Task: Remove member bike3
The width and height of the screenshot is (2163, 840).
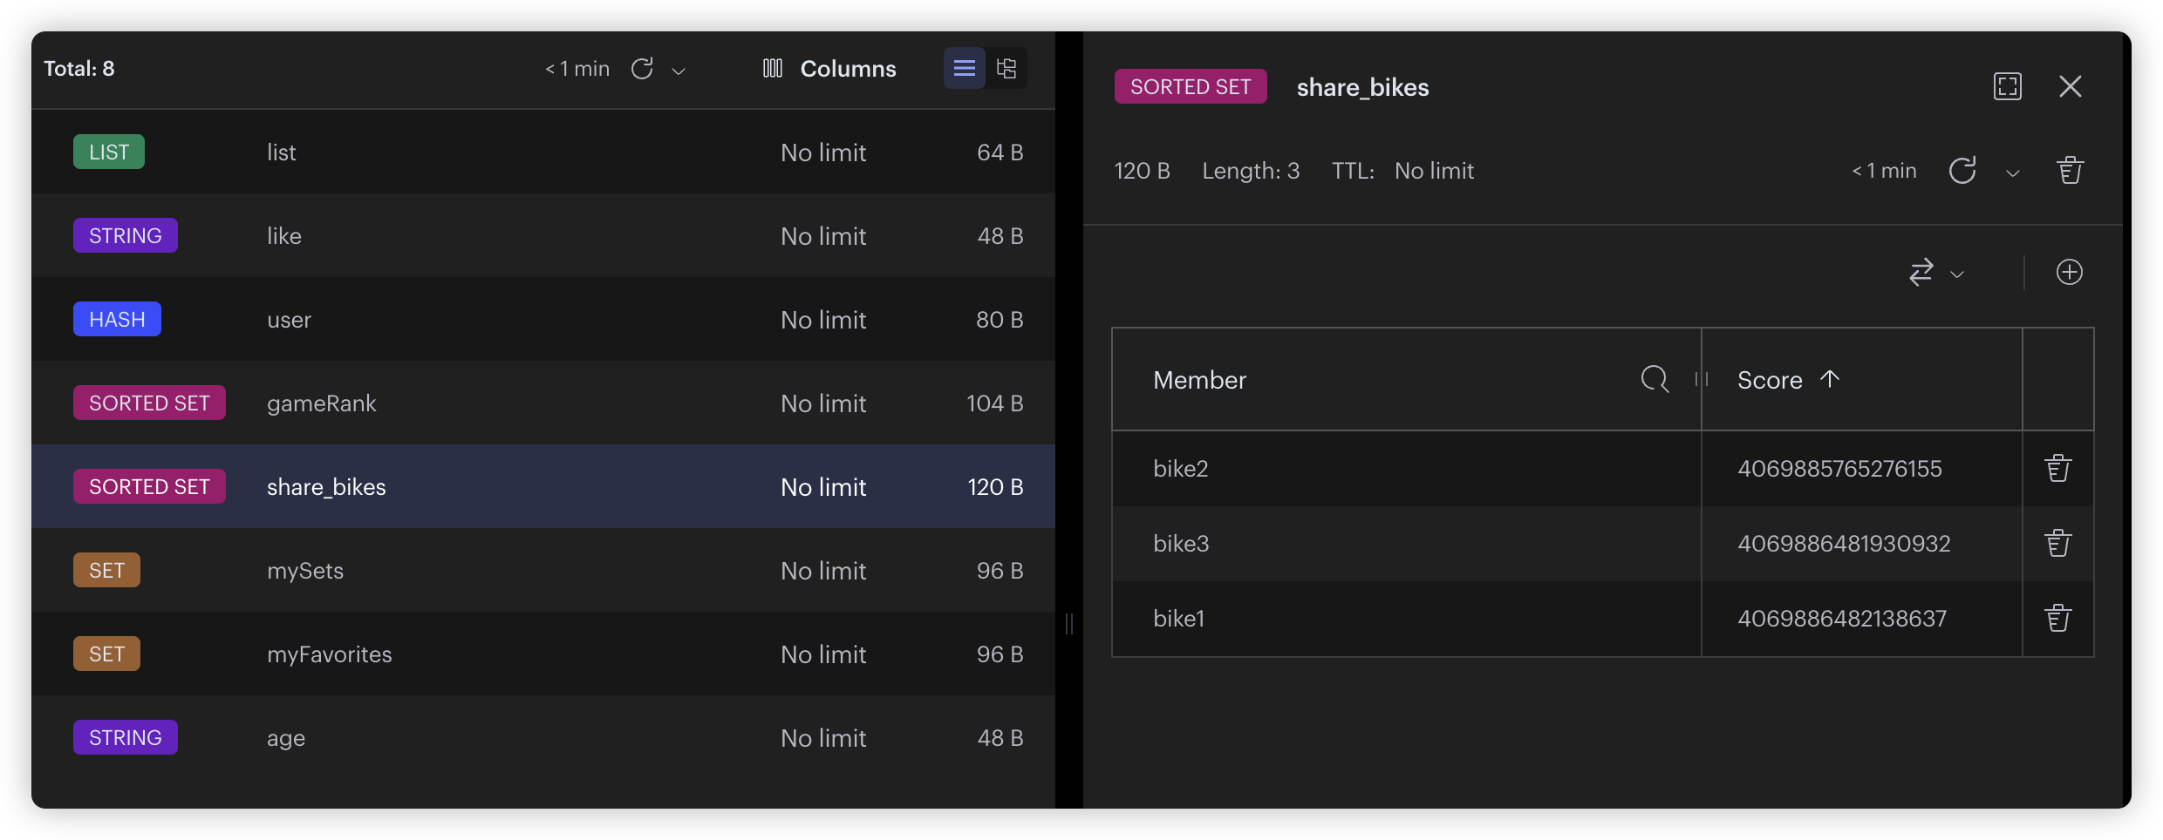Action: pyautogui.click(x=2057, y=544)
